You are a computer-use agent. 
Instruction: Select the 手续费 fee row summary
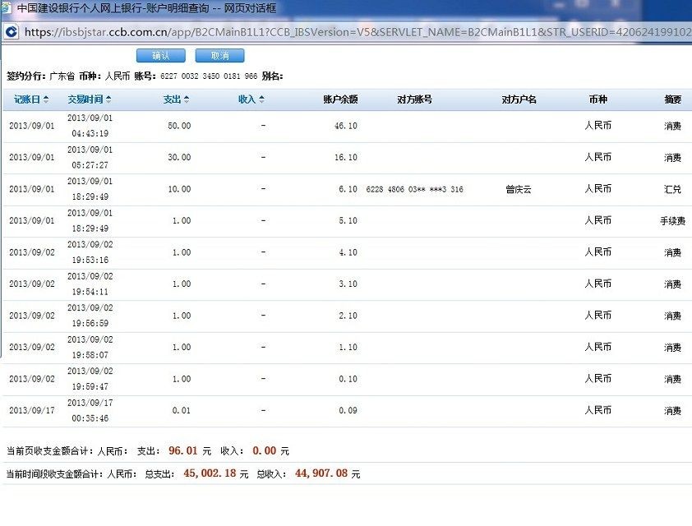click(672, 221)
